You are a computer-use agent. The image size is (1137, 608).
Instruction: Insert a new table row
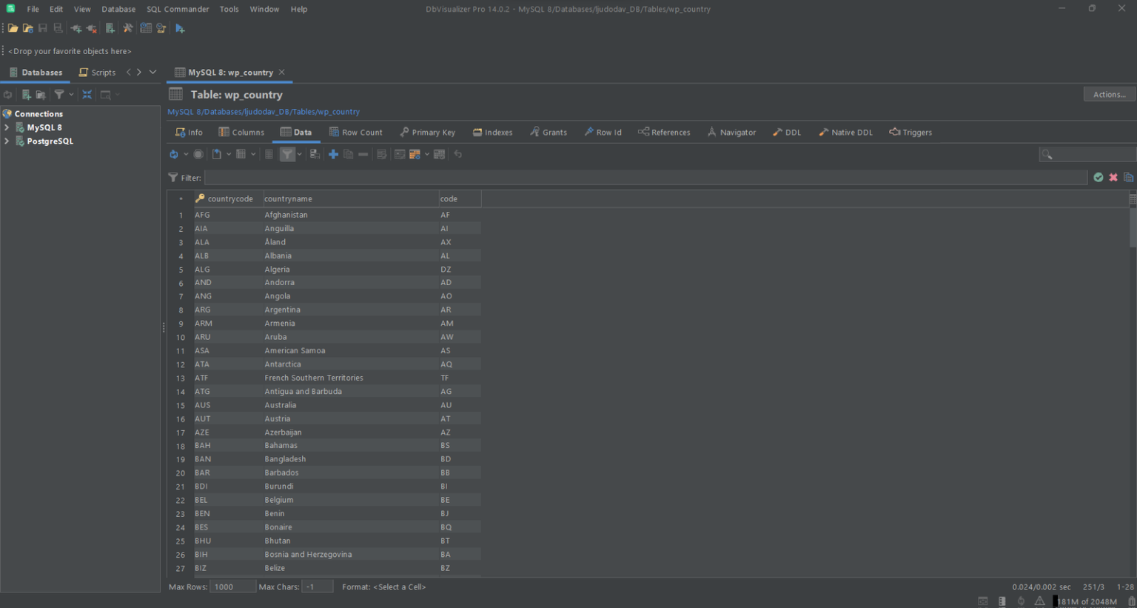(x=333, y=154)
